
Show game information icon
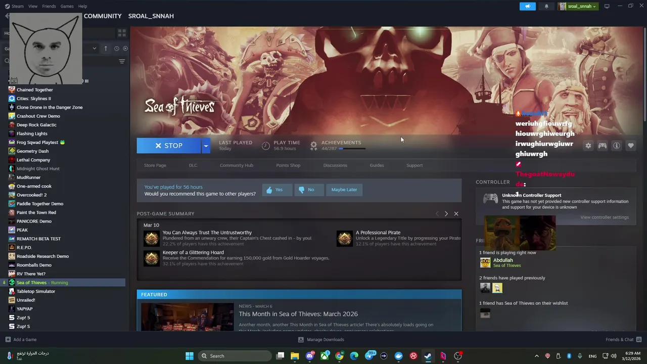click(x=617, y=146)
